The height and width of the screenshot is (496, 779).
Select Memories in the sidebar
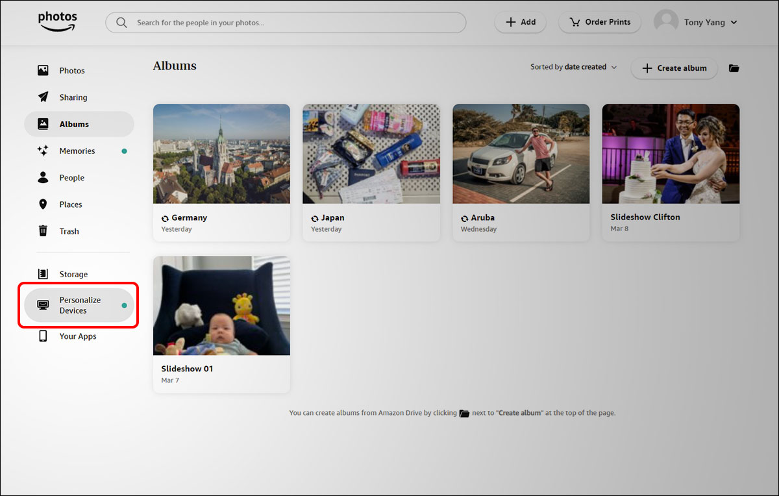(79, 151)
